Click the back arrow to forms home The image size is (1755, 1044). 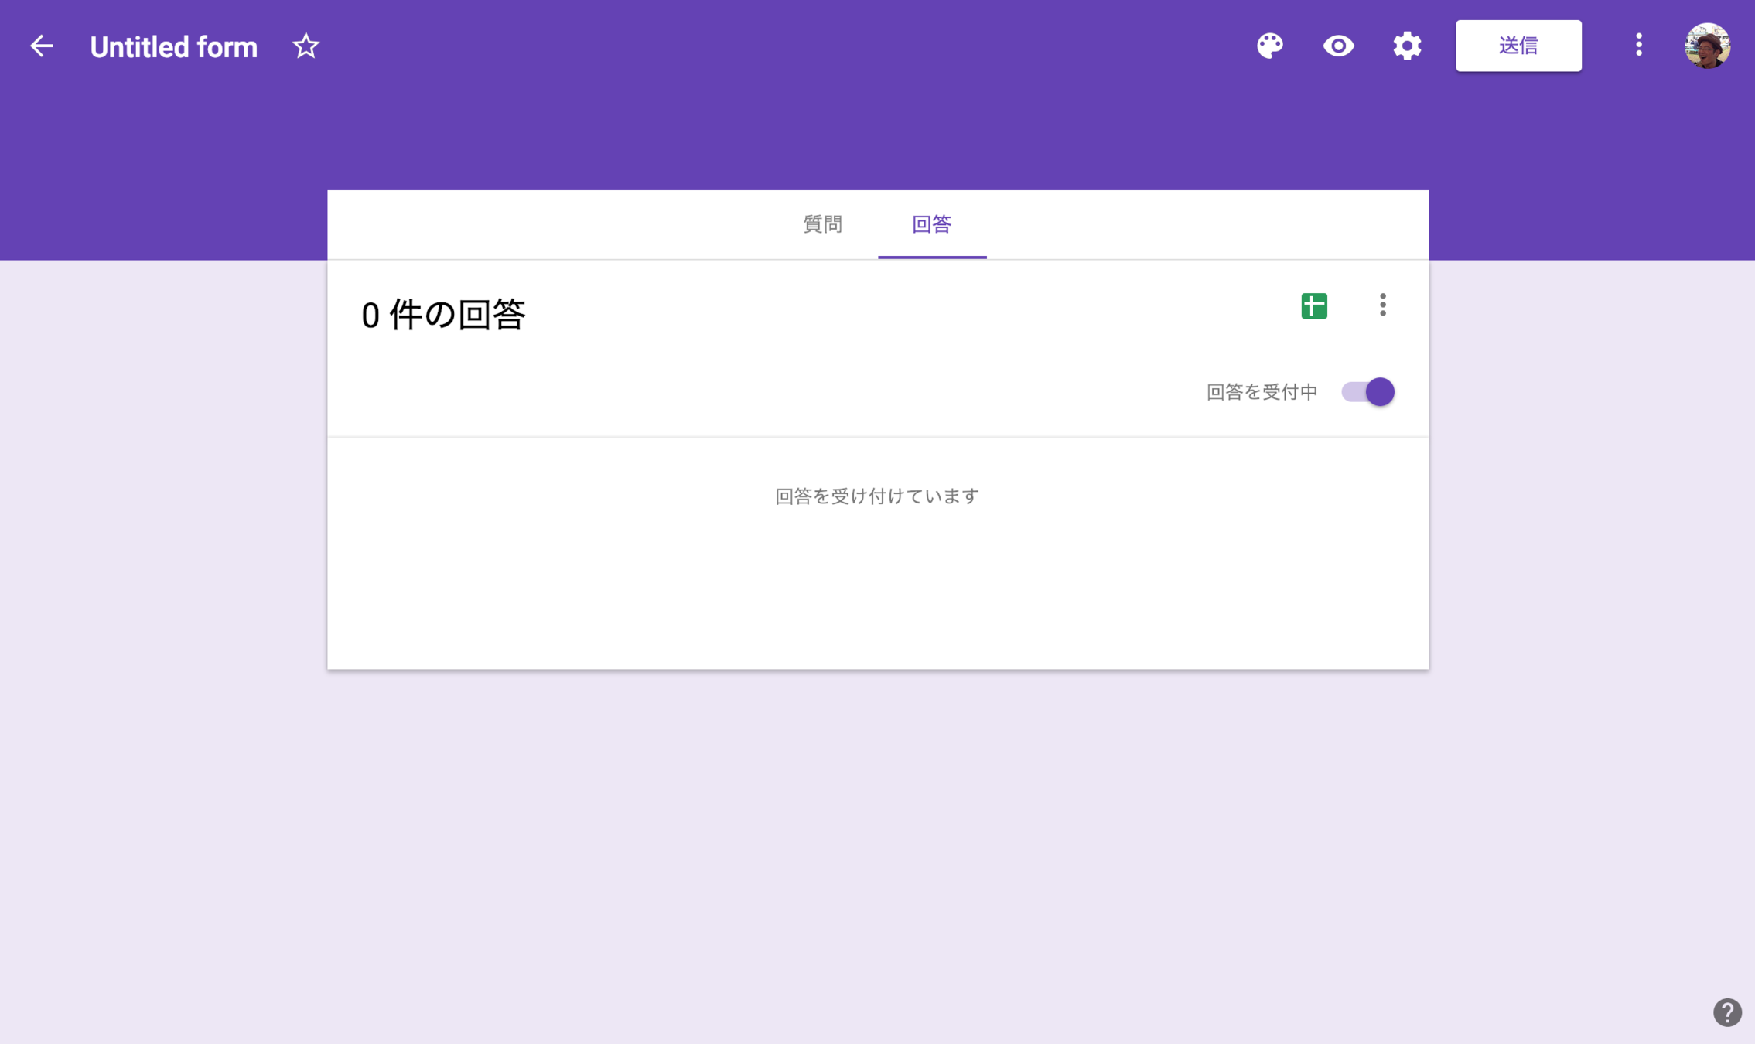(x=41, y=46)
